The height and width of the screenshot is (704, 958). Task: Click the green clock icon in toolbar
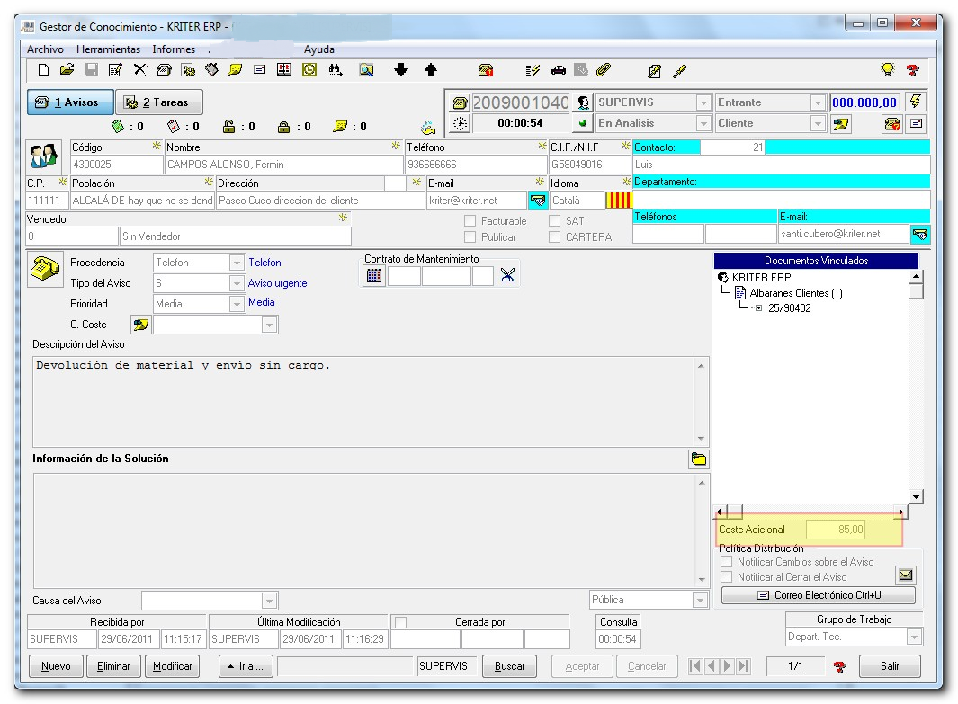(x=309, y=70)
